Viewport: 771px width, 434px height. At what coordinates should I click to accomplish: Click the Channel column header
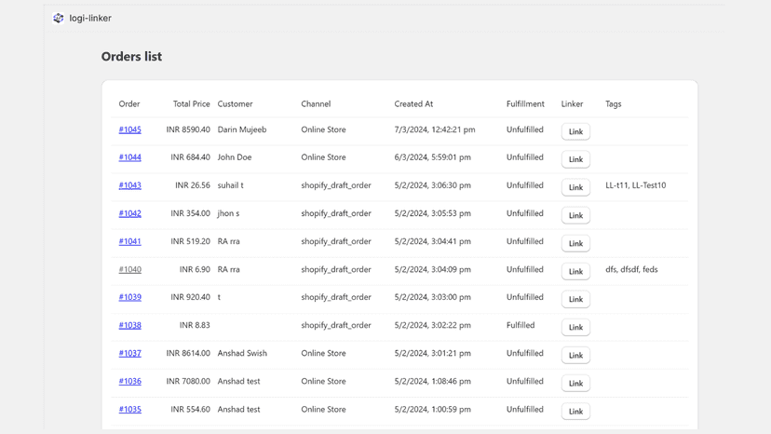[x=316, y=103]
